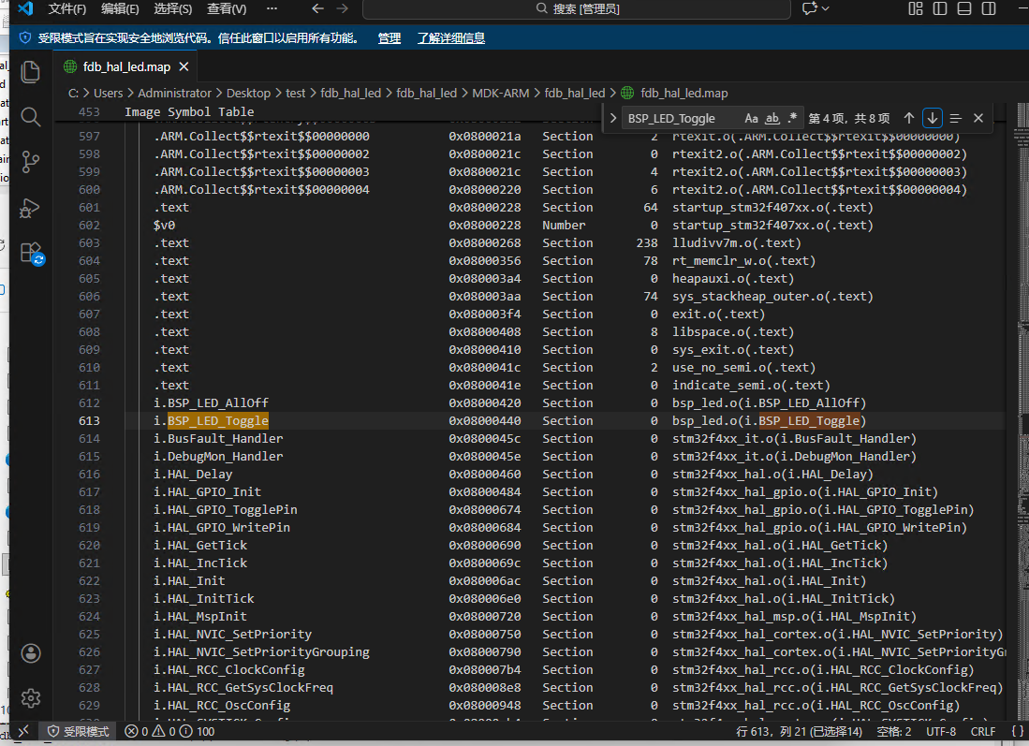Open the Manage gear icon
This screenshot has width=1029, height=746.
point(31,698)
